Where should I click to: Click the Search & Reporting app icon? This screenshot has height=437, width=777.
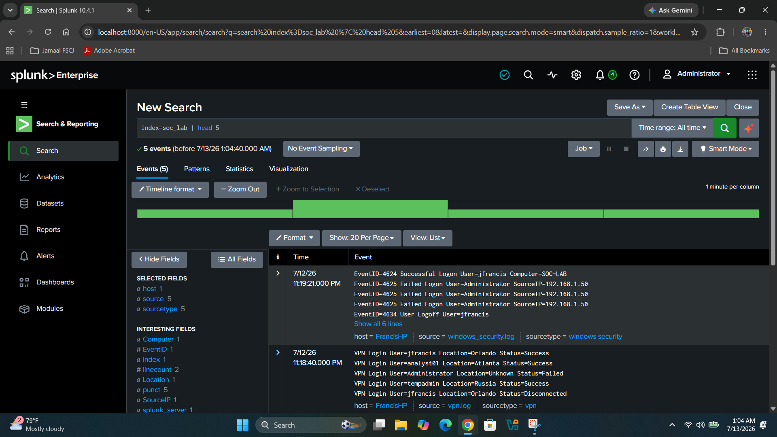pyautogui.click(x=24, y=124)
